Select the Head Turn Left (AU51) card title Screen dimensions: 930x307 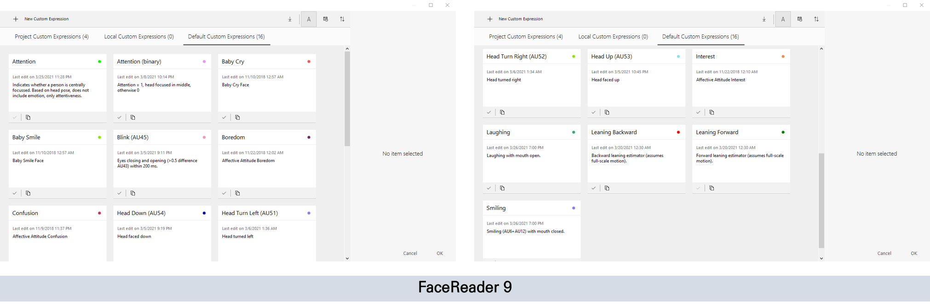250,213
